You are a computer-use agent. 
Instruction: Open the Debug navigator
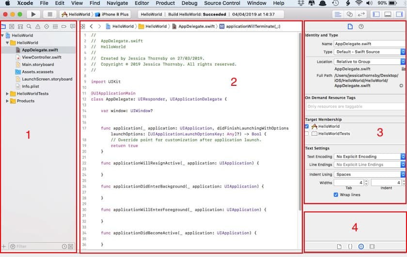pyautogui.click(x=55, y=26)
